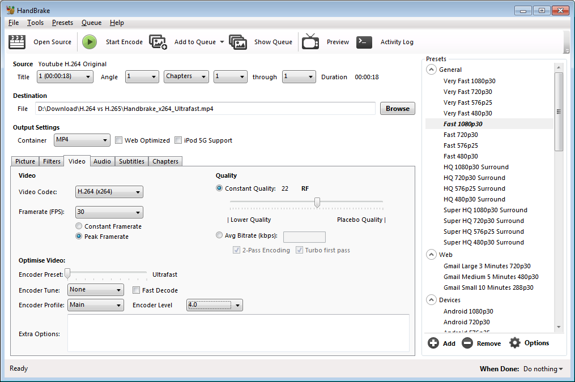Select the Constant Quality radio button
This screenshot has width=575, height=382.
pyautogui.click(x=219, y=188)
